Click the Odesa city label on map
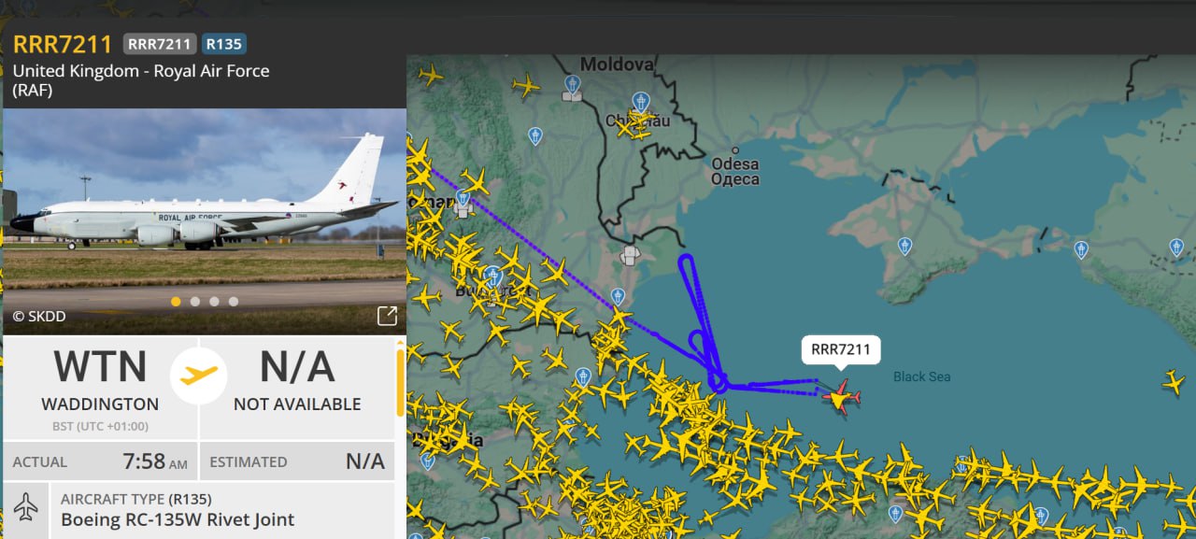This screenshot has width=1196, height=539. (x=735, y=171)
